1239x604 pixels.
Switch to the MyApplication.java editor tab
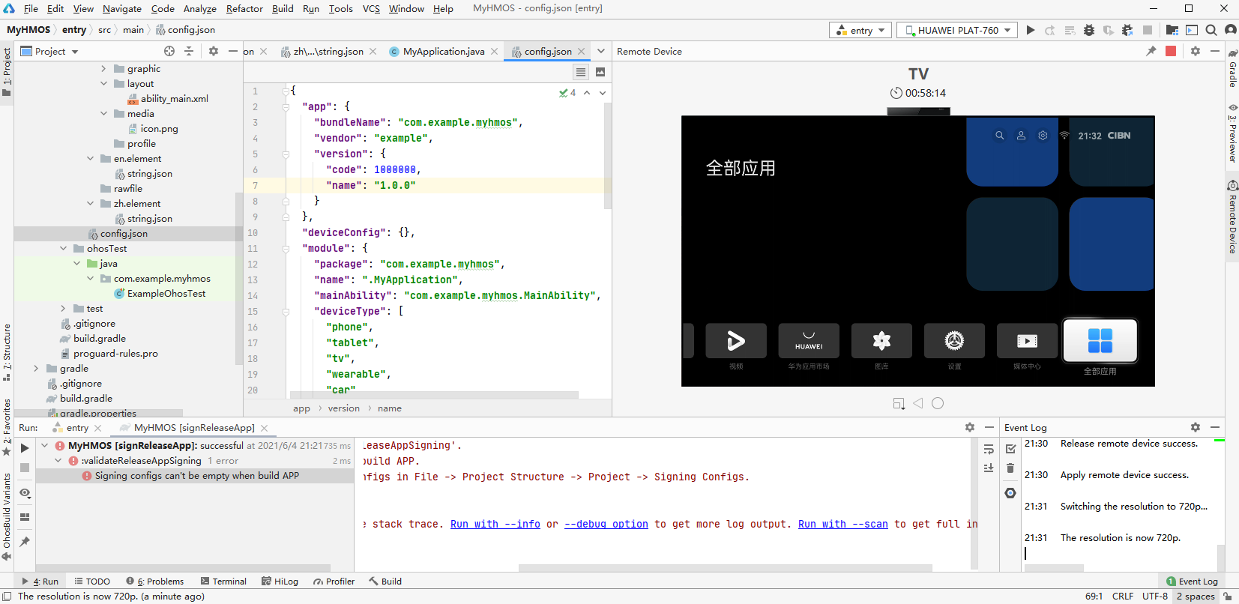(x=443, y=52)
